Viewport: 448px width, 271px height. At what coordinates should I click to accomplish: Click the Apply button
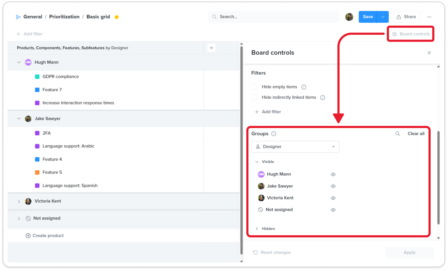pyautogui.click(x=410, y=252)
